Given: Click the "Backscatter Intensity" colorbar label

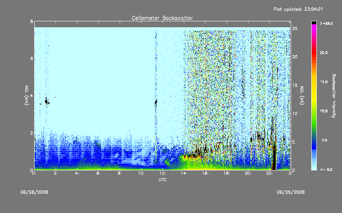Looking at the screenshot, I should pyautogui.click(x=334, y=96).
